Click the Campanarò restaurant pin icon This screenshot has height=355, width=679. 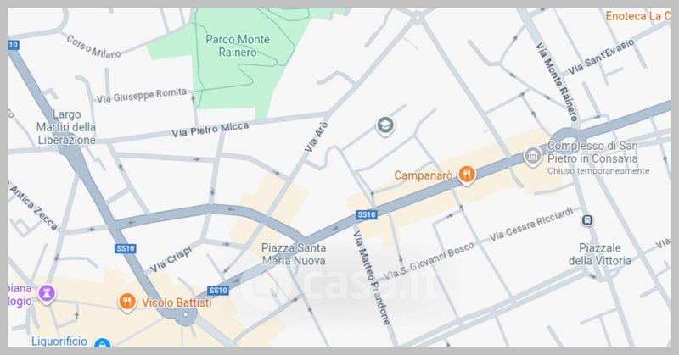point(466,175)
